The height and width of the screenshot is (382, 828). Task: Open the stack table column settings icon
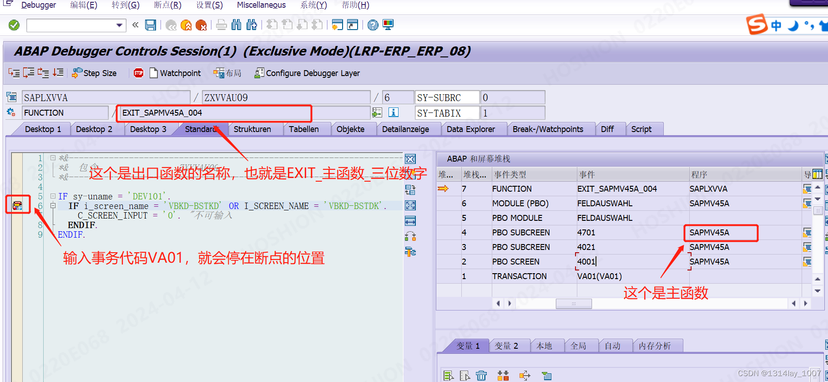(x=817, y=174)
